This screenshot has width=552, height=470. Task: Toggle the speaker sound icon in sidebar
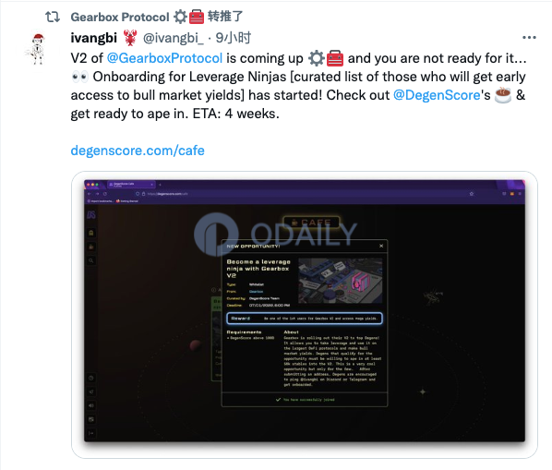point(91,405)
